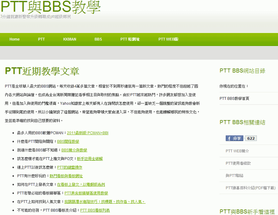Open 與PTT聯絡 sidebar link

[x=234, y=176]
